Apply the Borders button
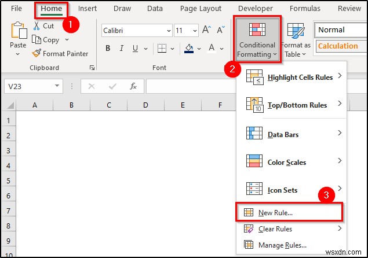368x258 pixels. [162, 49]
